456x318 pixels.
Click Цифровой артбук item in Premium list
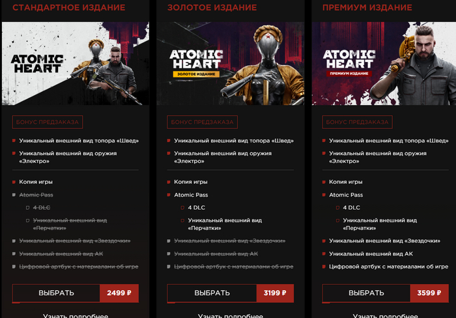tap(388, 267)
